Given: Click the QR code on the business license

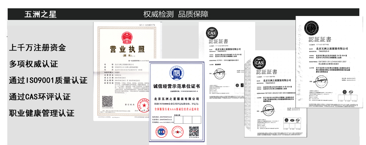Looking at the screenshot, I should click(107, 101).
